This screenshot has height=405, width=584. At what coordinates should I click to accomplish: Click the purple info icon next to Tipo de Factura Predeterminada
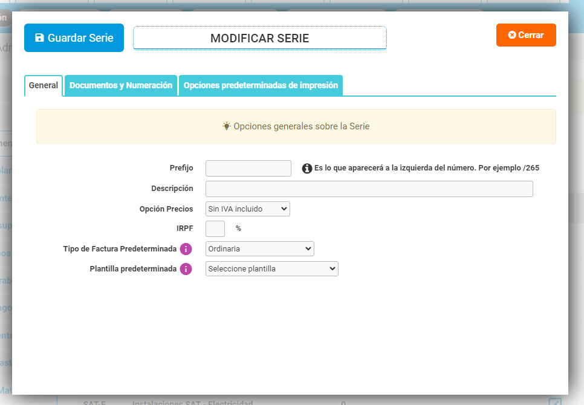tap(187, 248)
